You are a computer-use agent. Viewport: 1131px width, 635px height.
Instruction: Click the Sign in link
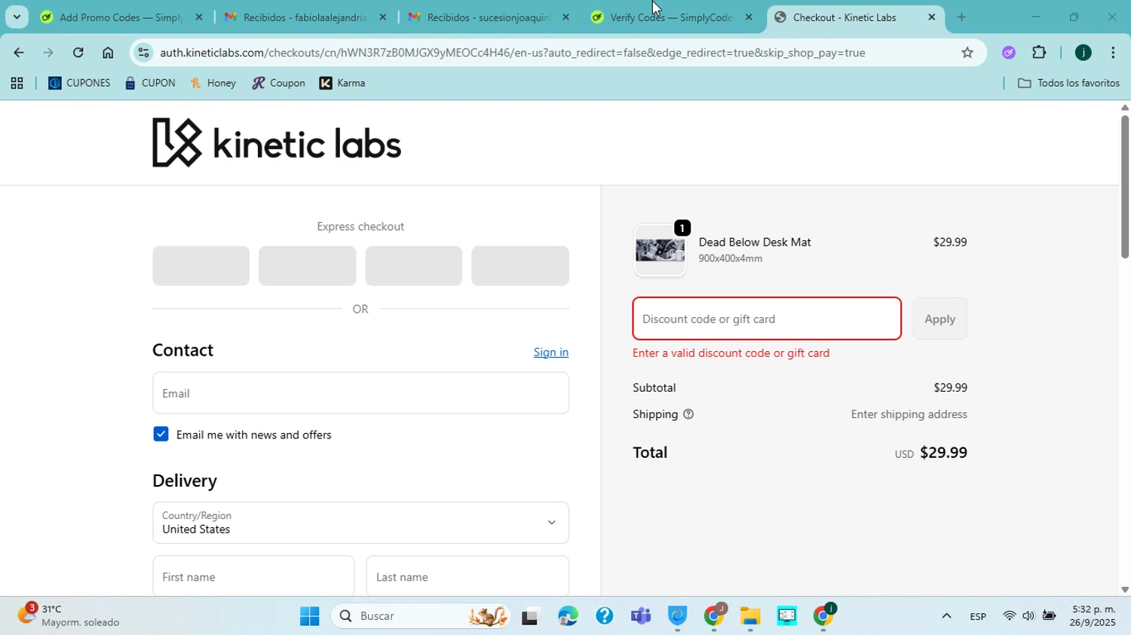(x=551, y=353)
